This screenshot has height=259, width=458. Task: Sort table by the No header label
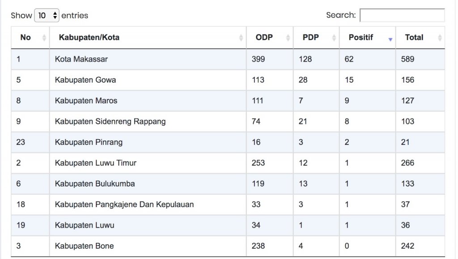[25, 38]
